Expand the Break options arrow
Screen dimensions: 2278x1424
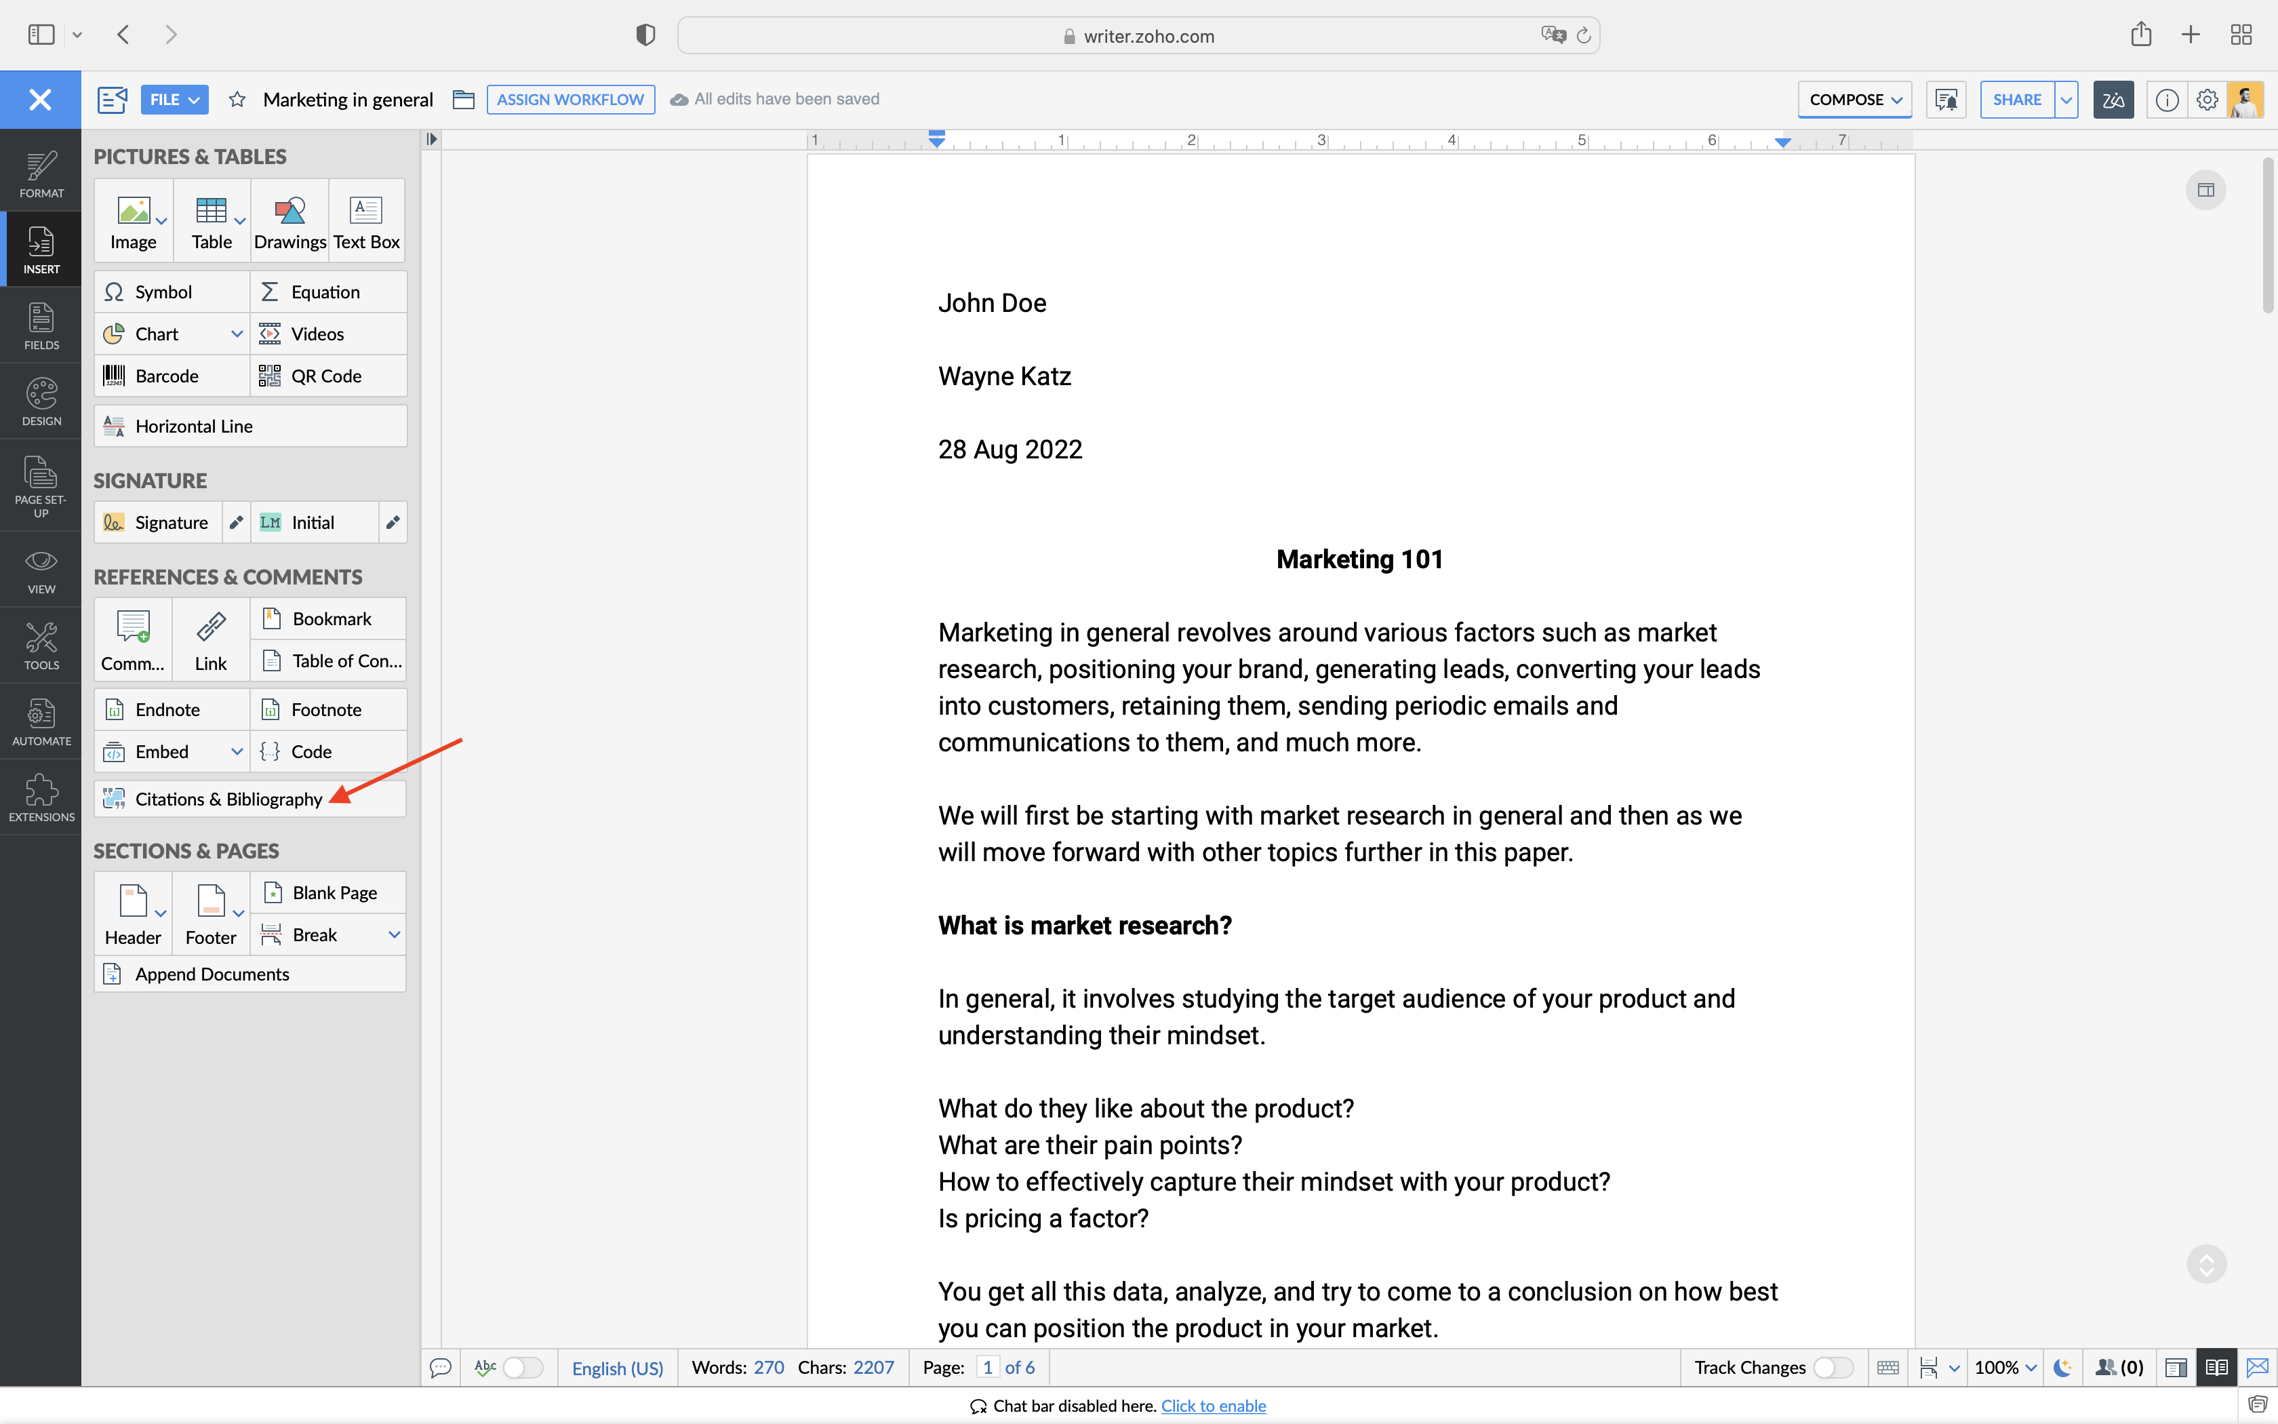(x=393, y=934)
